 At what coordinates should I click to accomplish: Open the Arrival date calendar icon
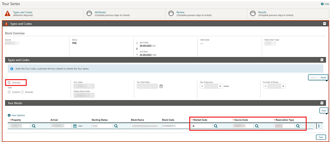coord(75,126)
